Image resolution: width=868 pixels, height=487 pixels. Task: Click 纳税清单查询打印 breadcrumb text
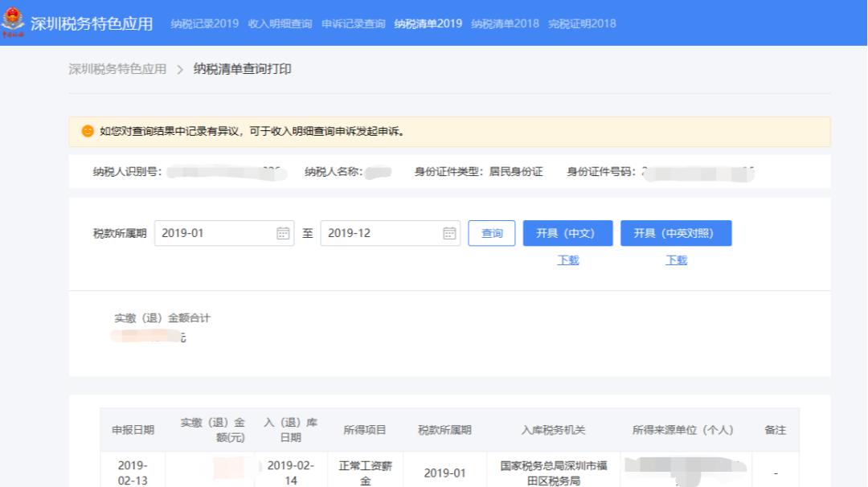243,69
